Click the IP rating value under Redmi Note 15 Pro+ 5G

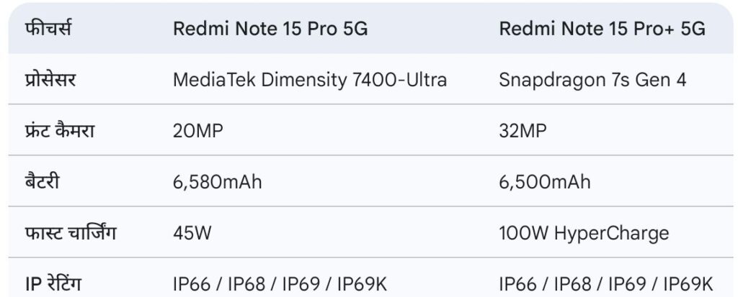point(606,283)
